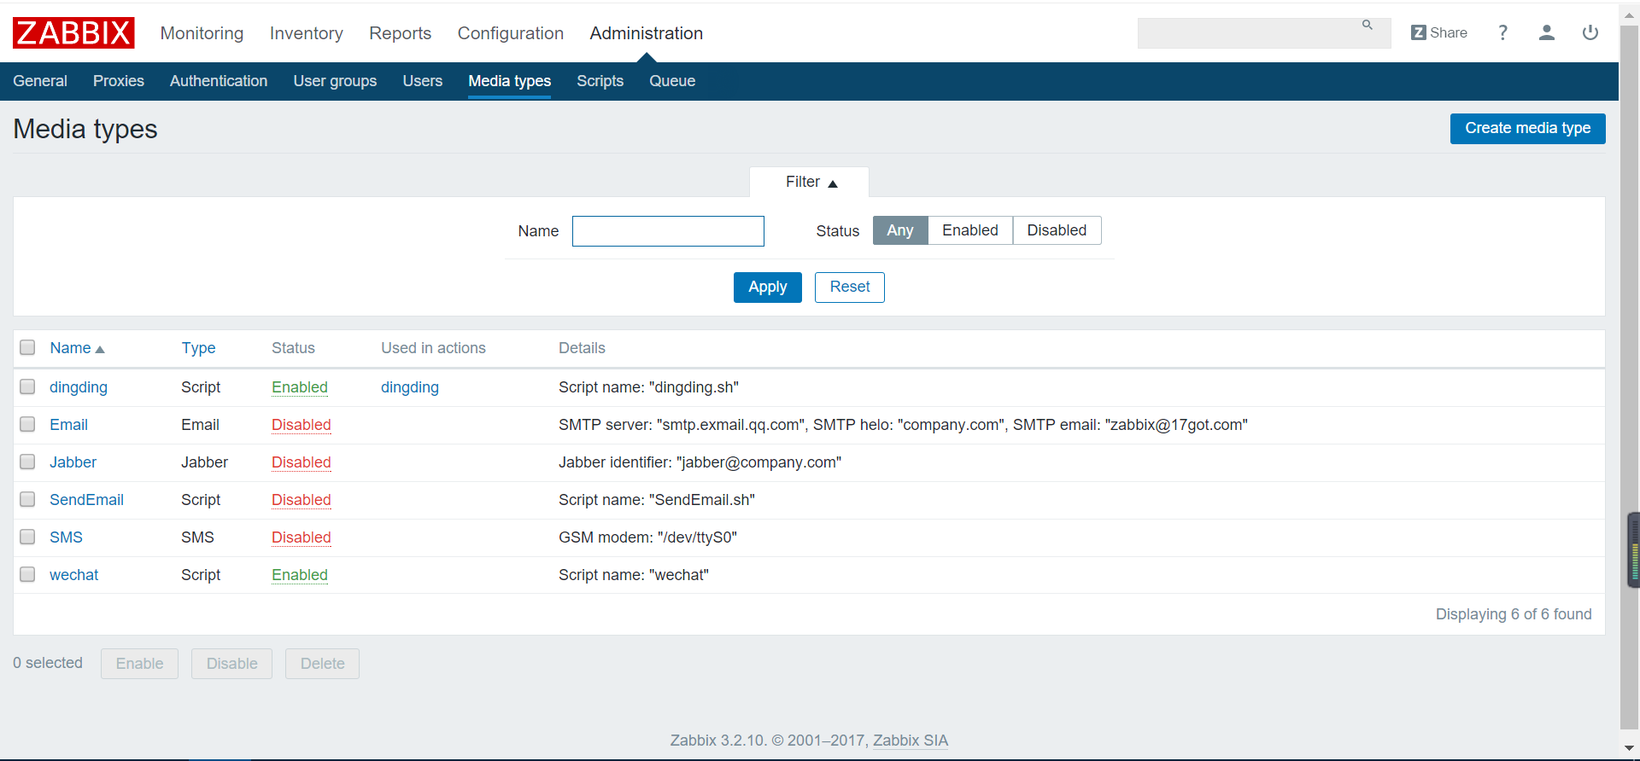Toggle Jabber status Disabled link
Image resolution: width=1640 pixels, height=761 pixels.
click(302, 462)
